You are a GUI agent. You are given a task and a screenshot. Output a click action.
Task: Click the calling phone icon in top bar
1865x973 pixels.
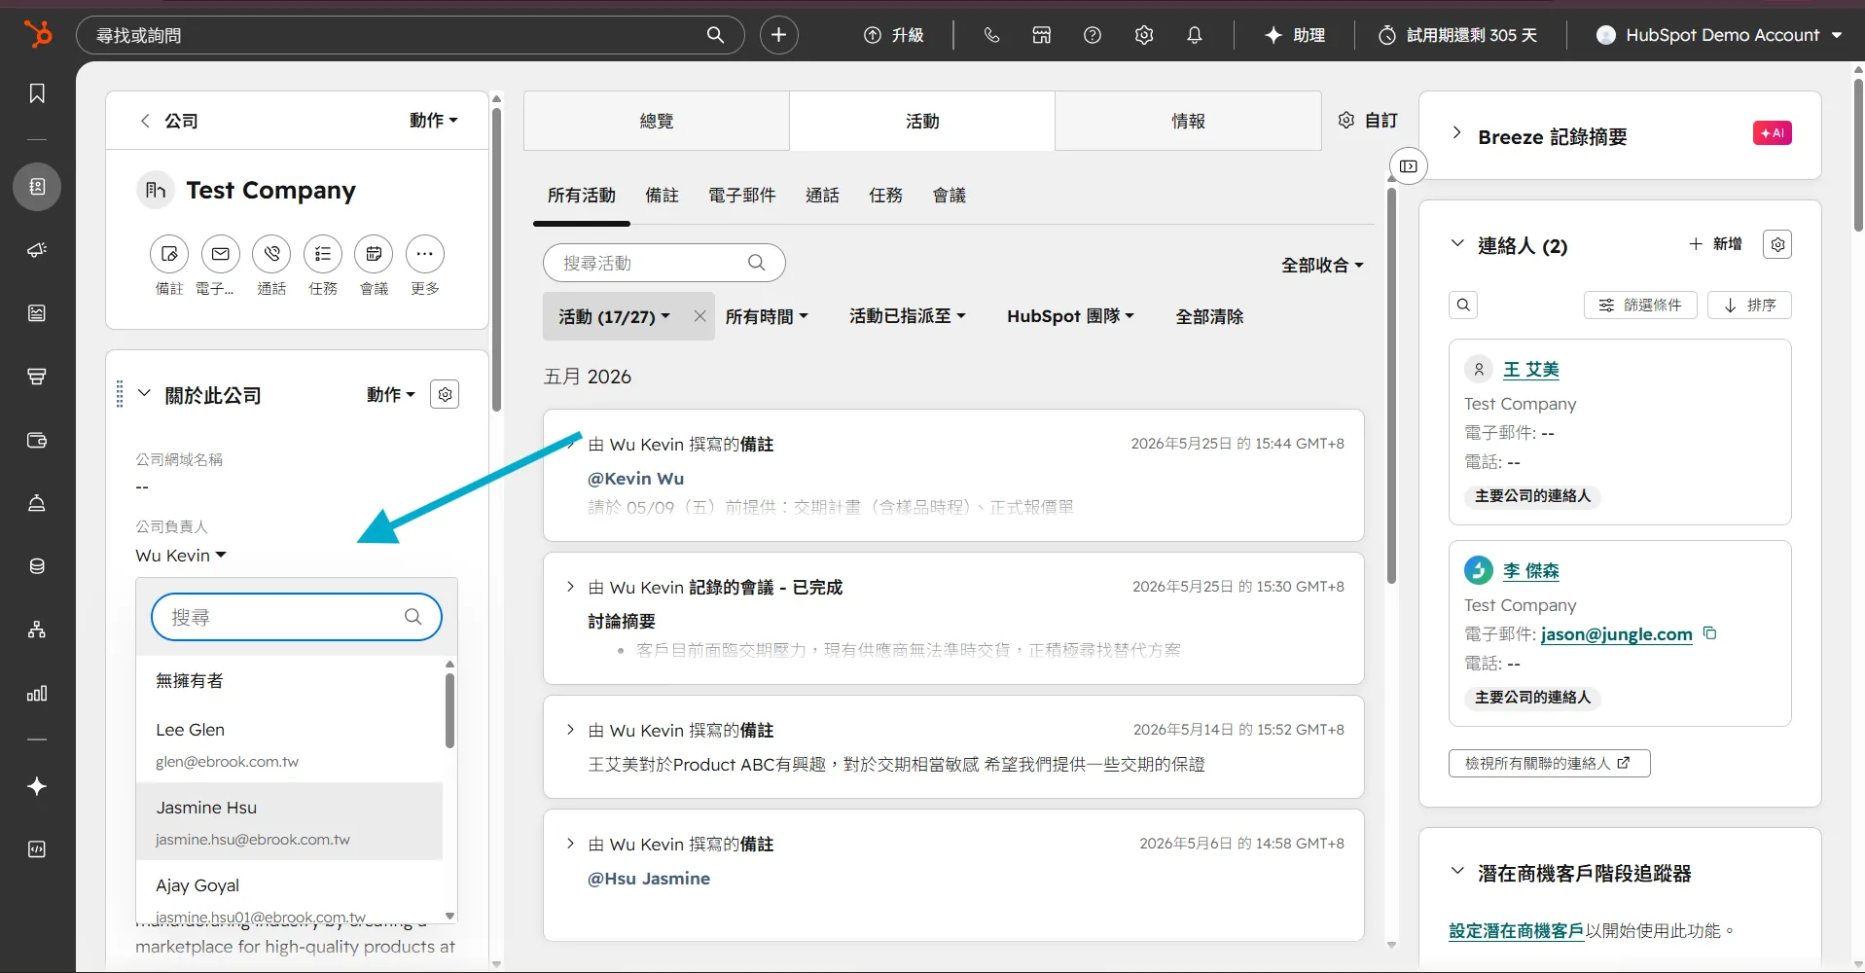991,35
